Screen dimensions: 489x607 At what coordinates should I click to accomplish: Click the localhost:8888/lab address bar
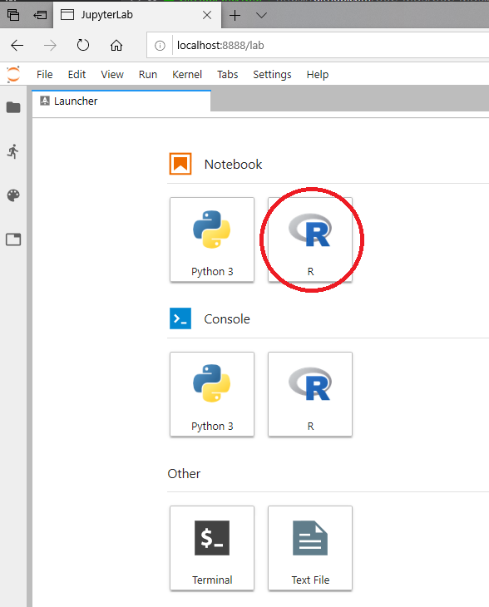coord(318,45)
